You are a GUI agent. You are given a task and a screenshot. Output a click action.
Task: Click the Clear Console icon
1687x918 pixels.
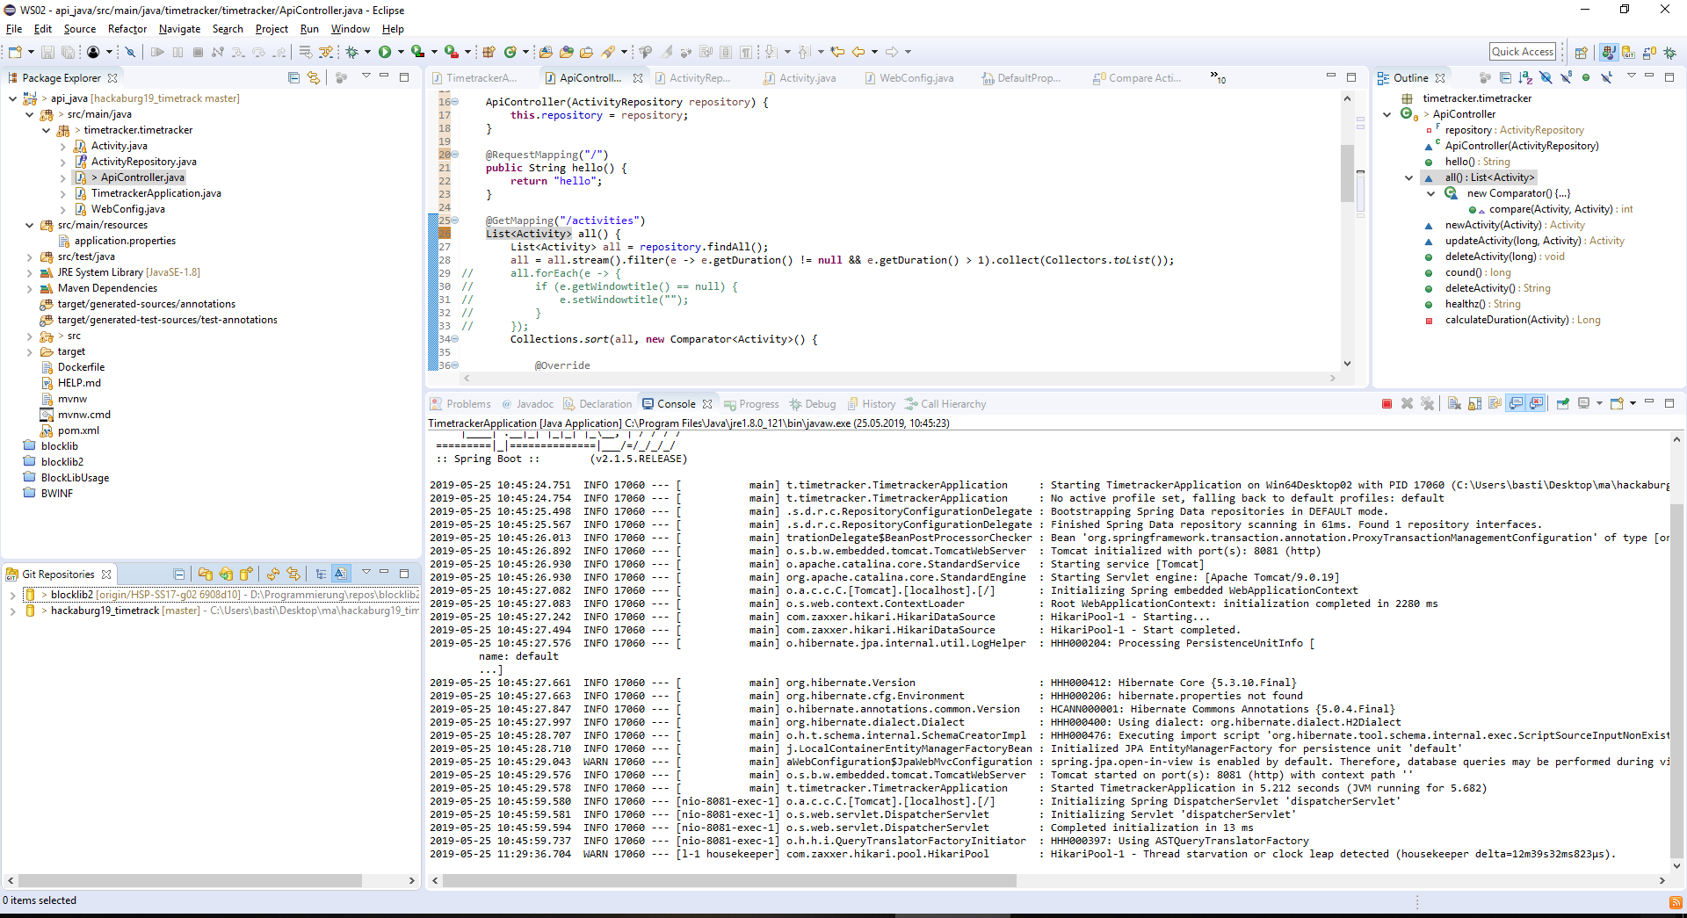coord(1454,404)
